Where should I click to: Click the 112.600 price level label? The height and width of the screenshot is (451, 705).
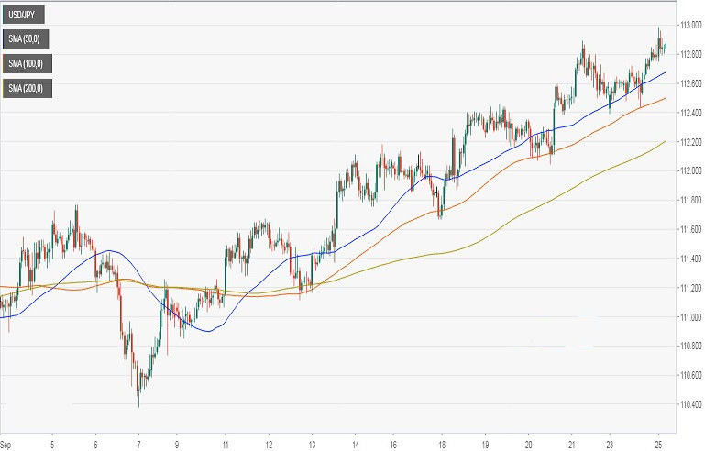[689, 83]
